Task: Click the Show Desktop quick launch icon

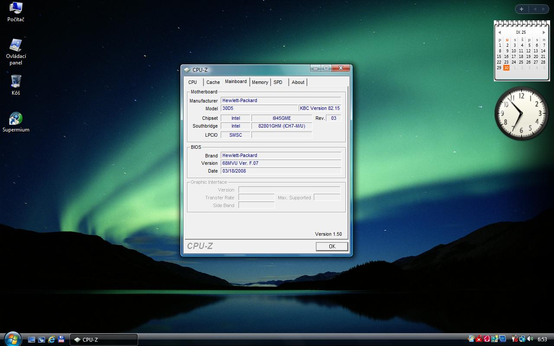Action: tap(32, 340)
